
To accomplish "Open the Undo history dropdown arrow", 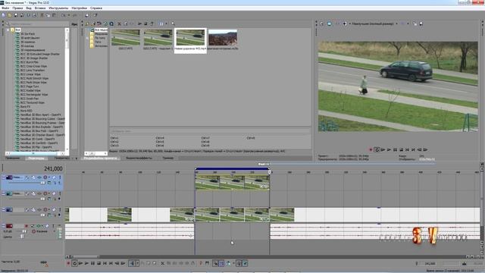I will 68,15.
